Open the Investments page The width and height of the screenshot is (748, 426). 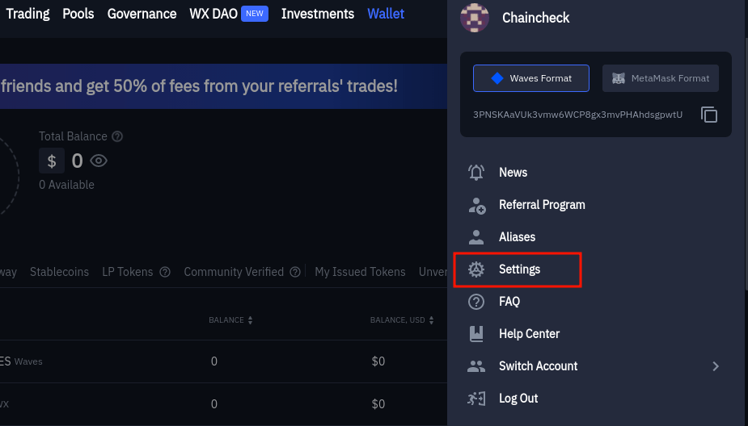pyautogui.click(x=318, y=14)
